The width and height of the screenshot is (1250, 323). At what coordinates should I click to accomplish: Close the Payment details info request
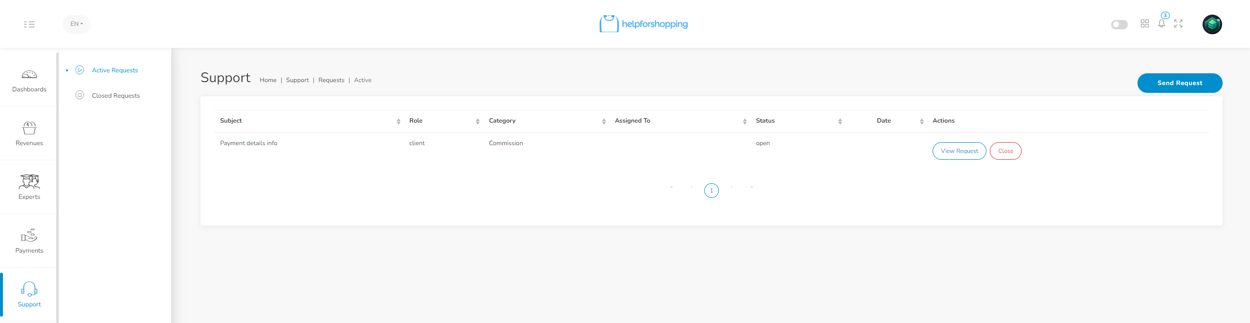(1005, 151)
